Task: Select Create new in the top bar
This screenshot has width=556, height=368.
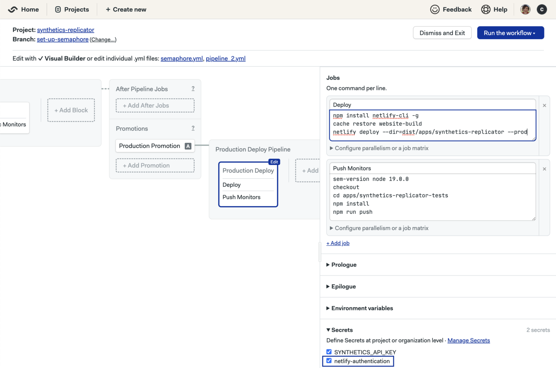Action: (x=126, y=9)
